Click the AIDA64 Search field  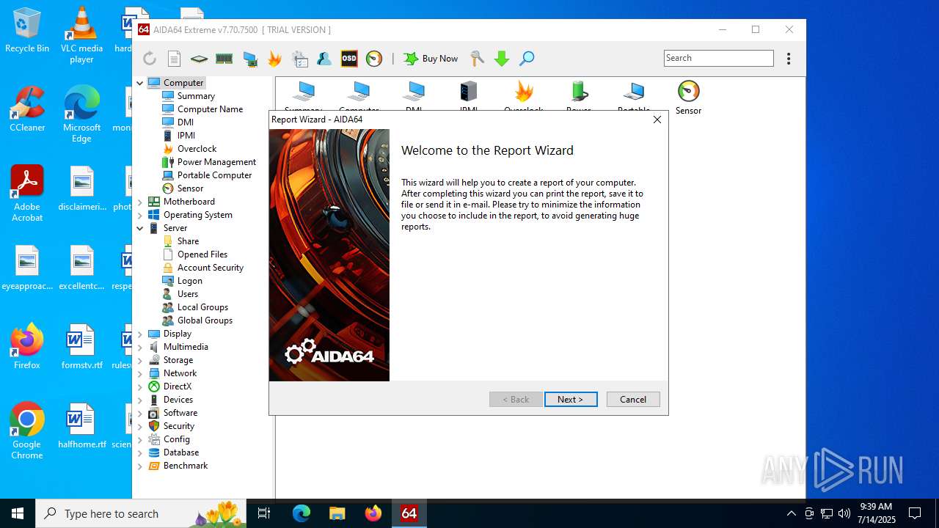pos(719,58)
